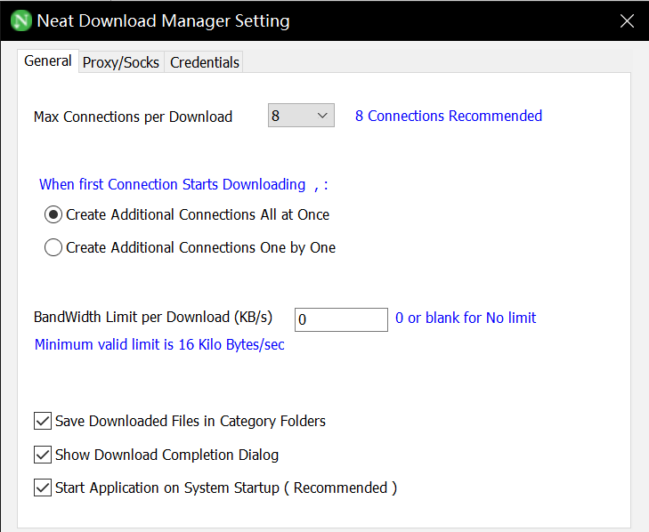Image resolution: width=649 pixels, height=532 pixels.
Task: Click the Neat Download Manager logo icon
Action: (21, 20)
